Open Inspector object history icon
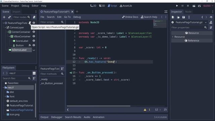Viewport: 215px width, 121px height. [211, 17]
